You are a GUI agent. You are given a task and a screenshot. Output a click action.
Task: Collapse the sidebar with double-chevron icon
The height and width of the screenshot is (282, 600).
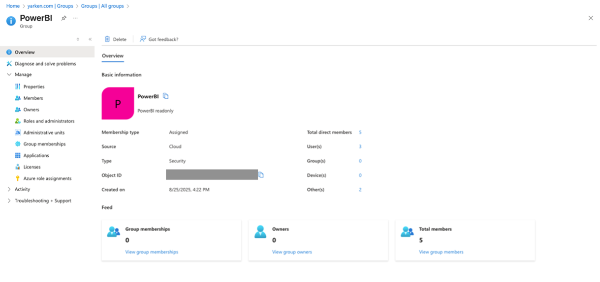click(90, 39)
